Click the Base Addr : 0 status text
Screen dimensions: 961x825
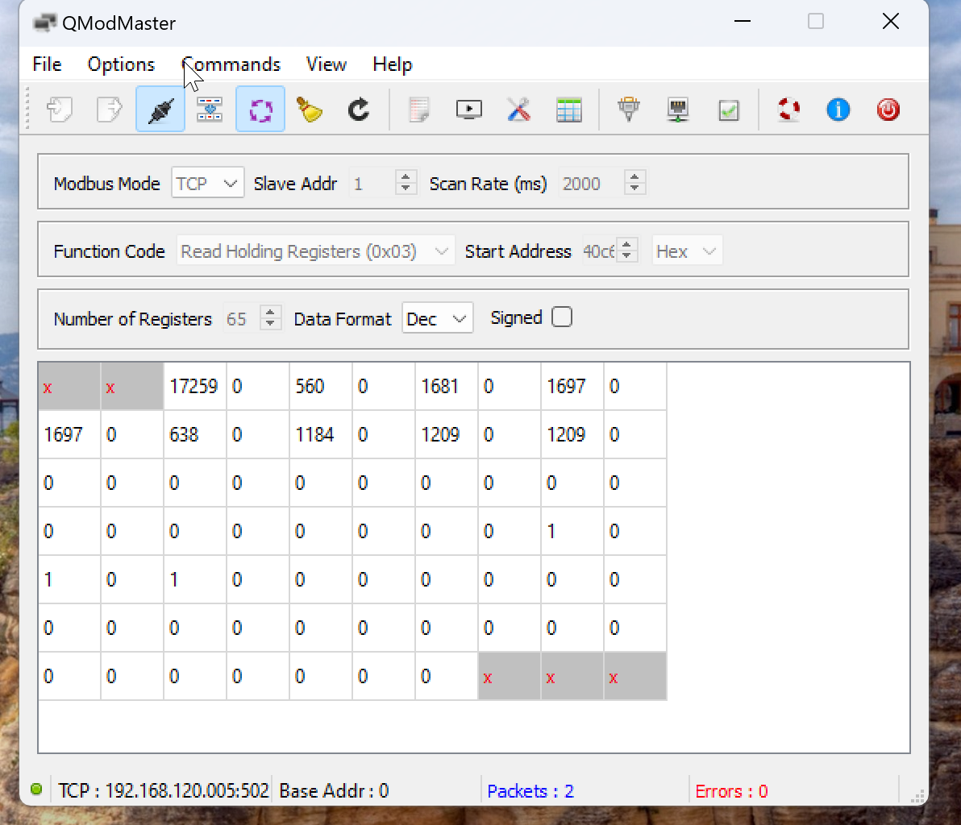coord(334,790)
